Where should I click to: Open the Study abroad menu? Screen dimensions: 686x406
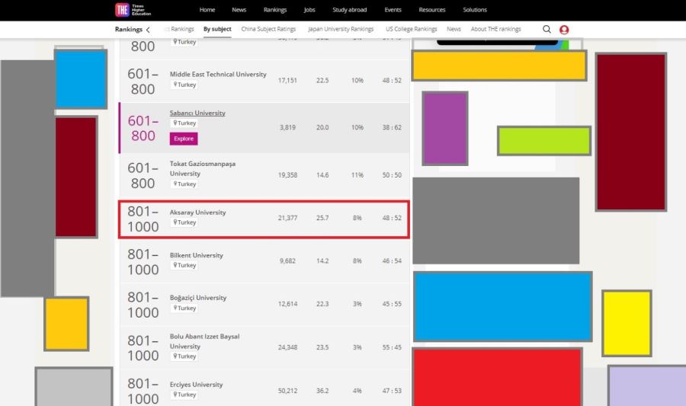click(x=349, y=10)
